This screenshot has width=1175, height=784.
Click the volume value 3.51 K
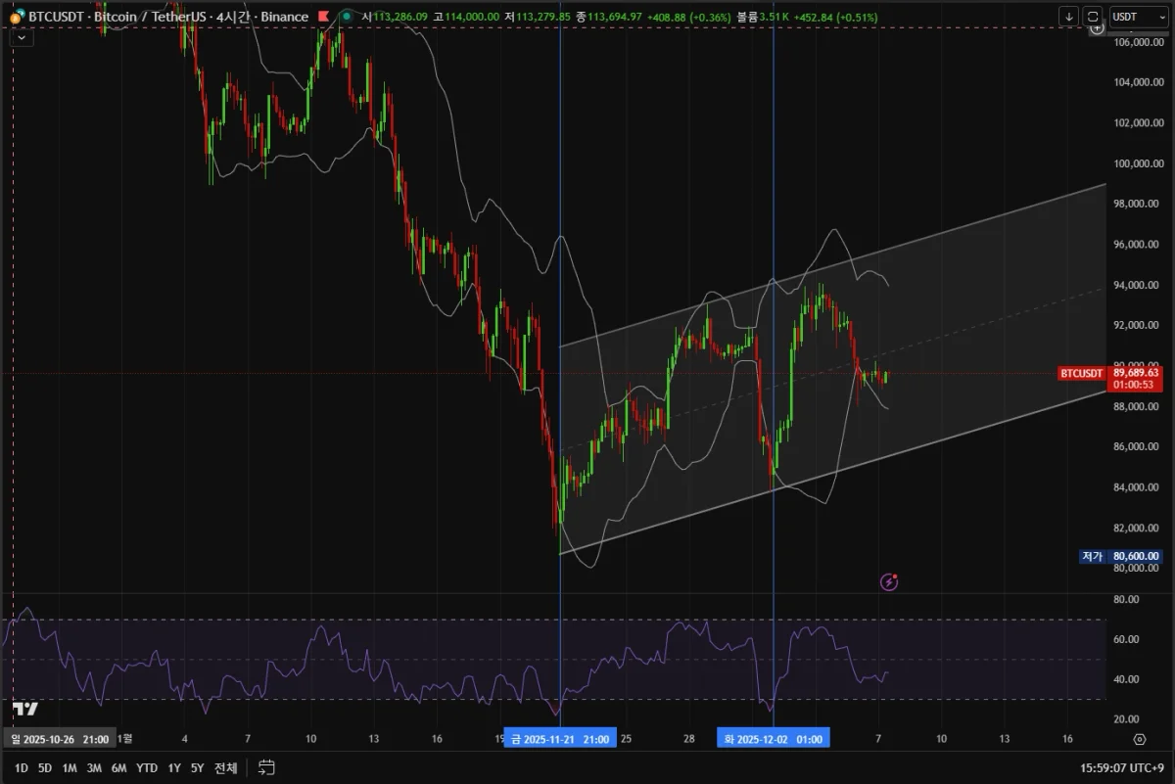point(774,17)
